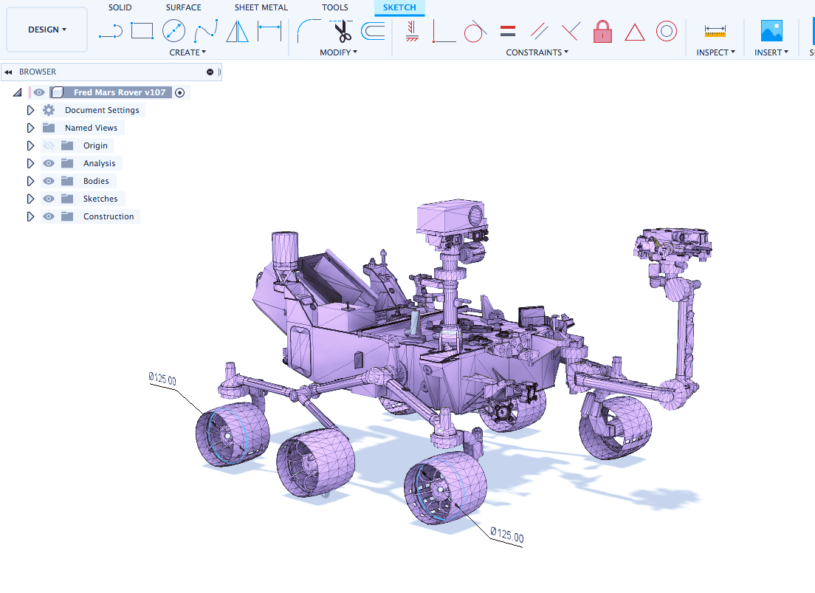815x593 pixels.
Task: Apply the Perpendicular constraint
Action: [x=571, y=31]
